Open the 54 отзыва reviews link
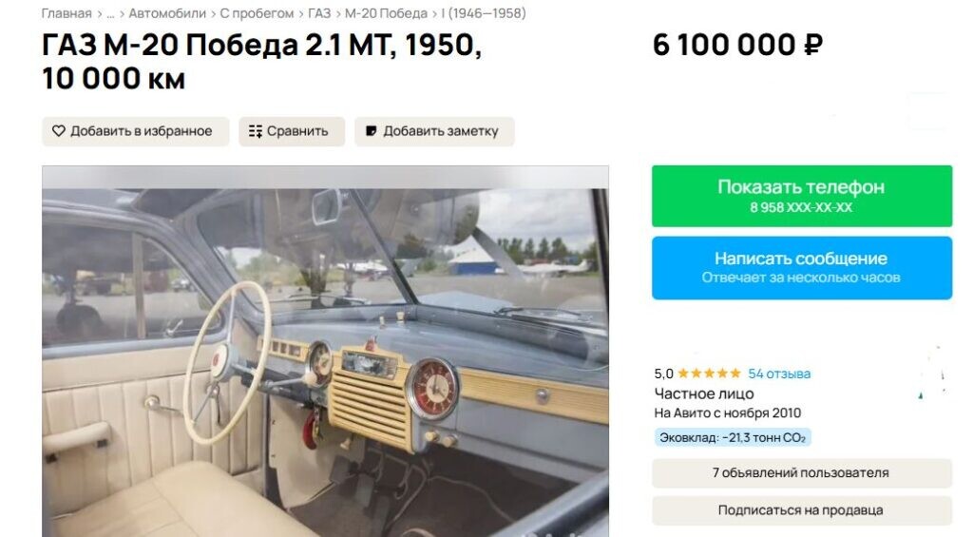 point(779,374)
